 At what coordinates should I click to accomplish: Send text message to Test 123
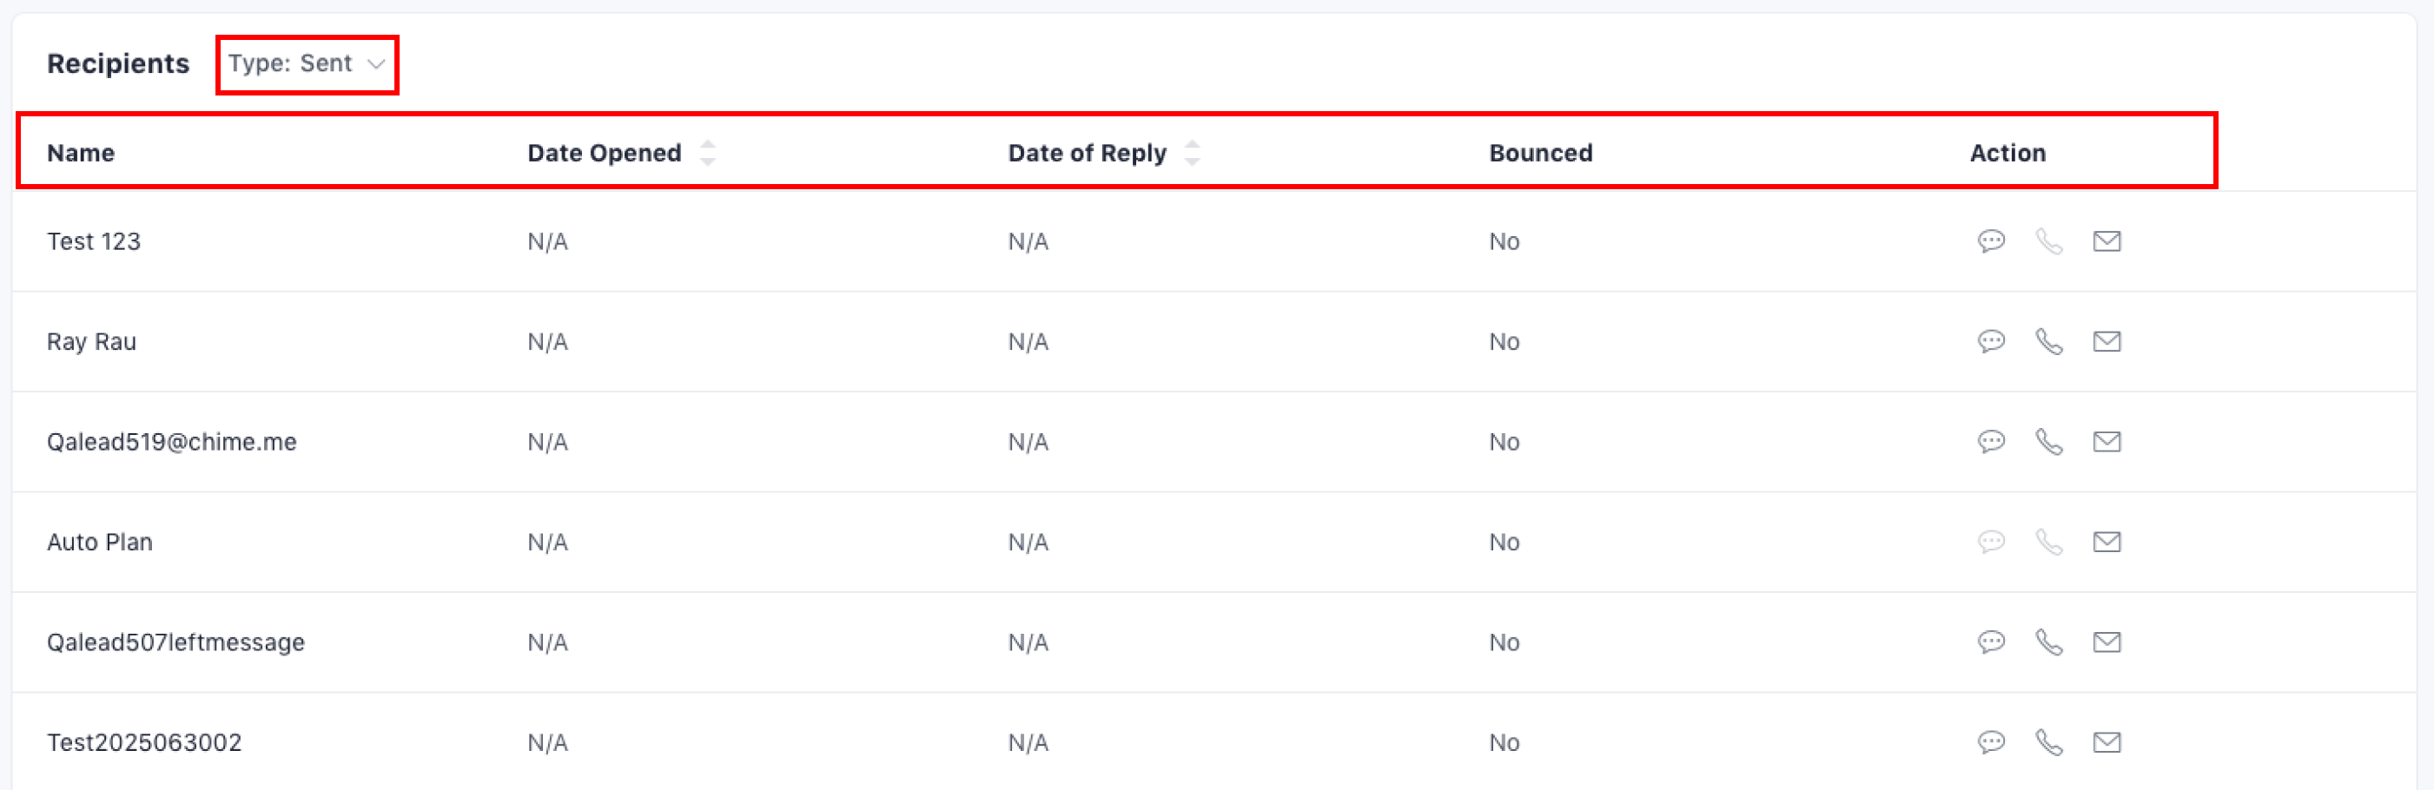[1991, 241]
